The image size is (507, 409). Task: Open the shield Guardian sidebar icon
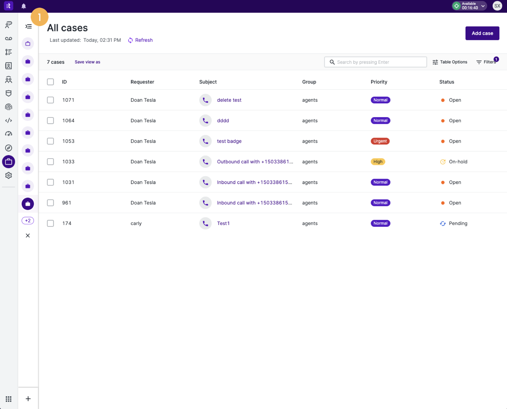pyautogui.click(x=9, y=93)
